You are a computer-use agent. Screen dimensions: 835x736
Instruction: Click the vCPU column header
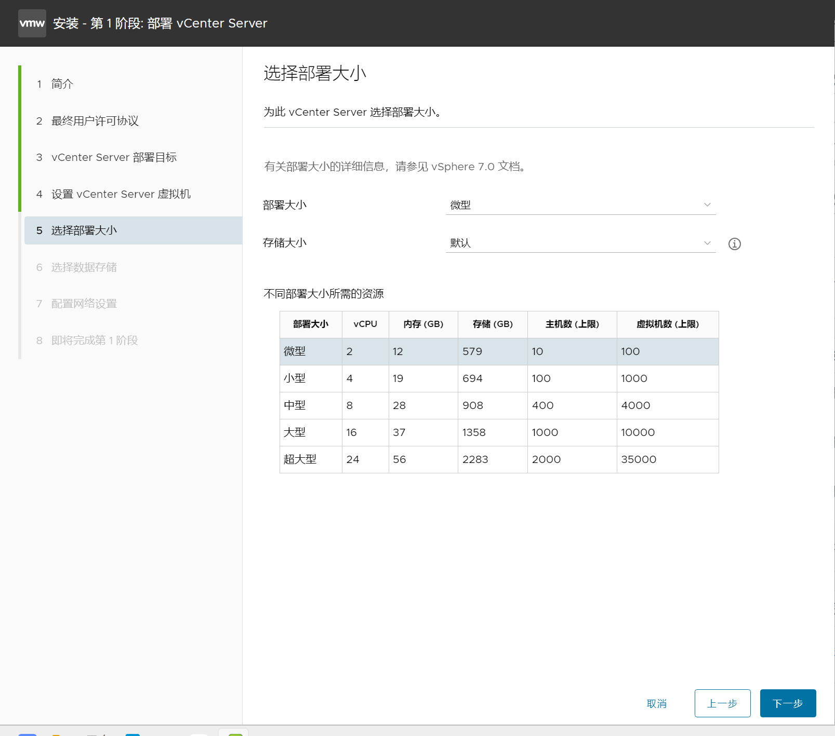point(365,324)
